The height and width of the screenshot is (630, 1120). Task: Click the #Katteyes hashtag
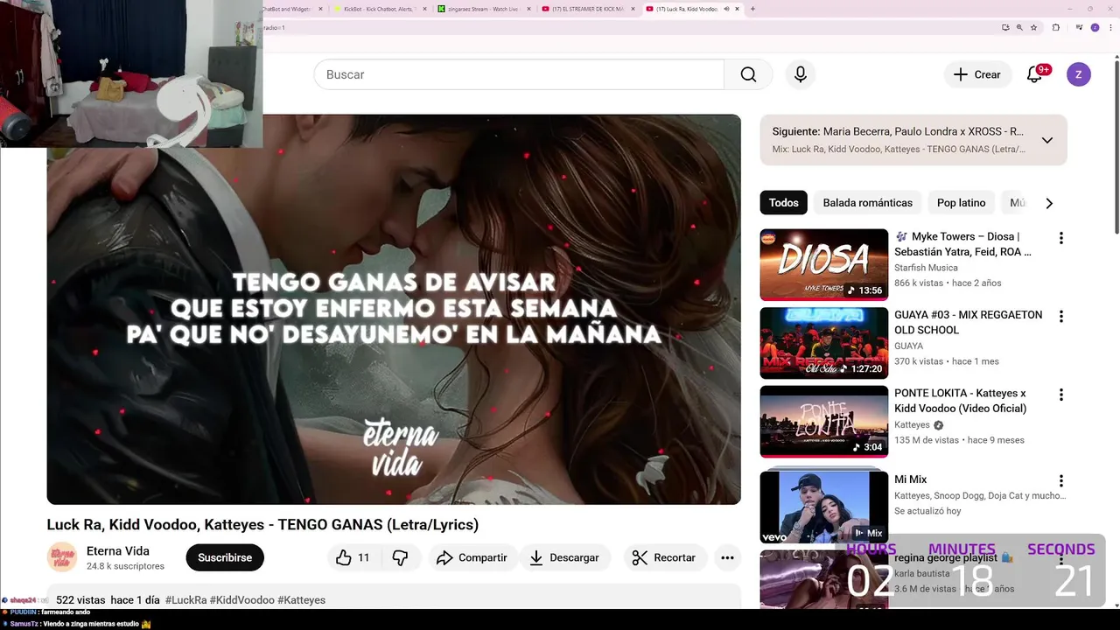click(x=301, y=600)
